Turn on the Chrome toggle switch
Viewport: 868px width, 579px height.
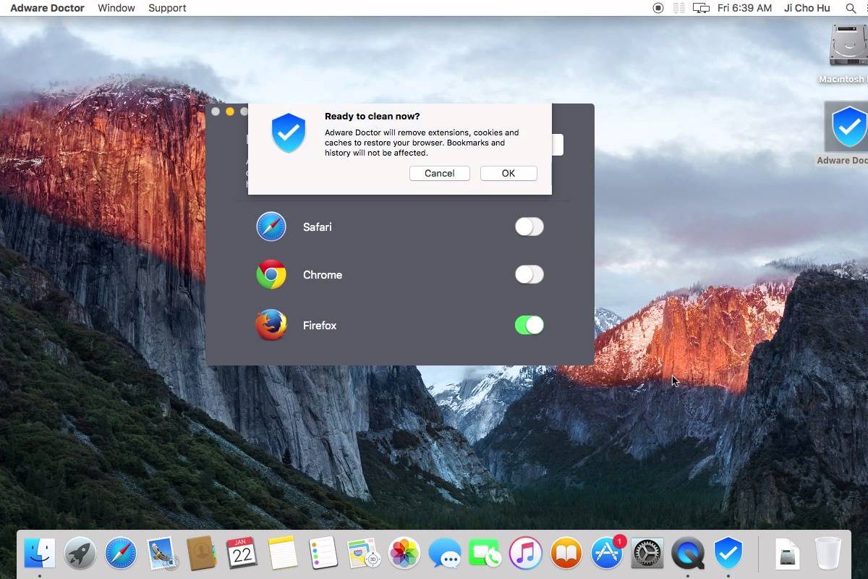coord(529,274)
